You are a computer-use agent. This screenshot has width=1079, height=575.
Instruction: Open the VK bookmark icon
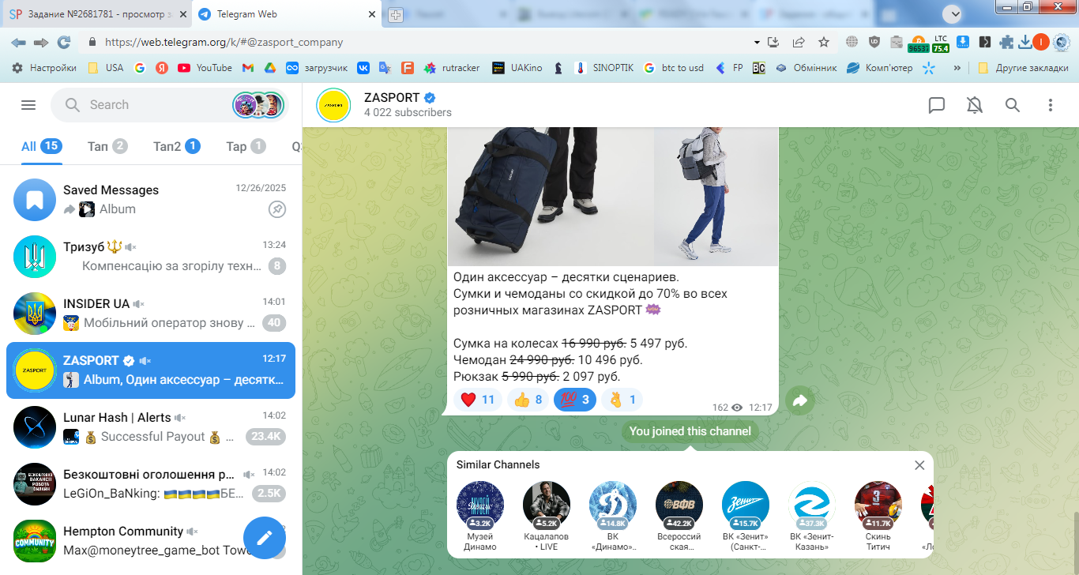(x=363, y=68)
